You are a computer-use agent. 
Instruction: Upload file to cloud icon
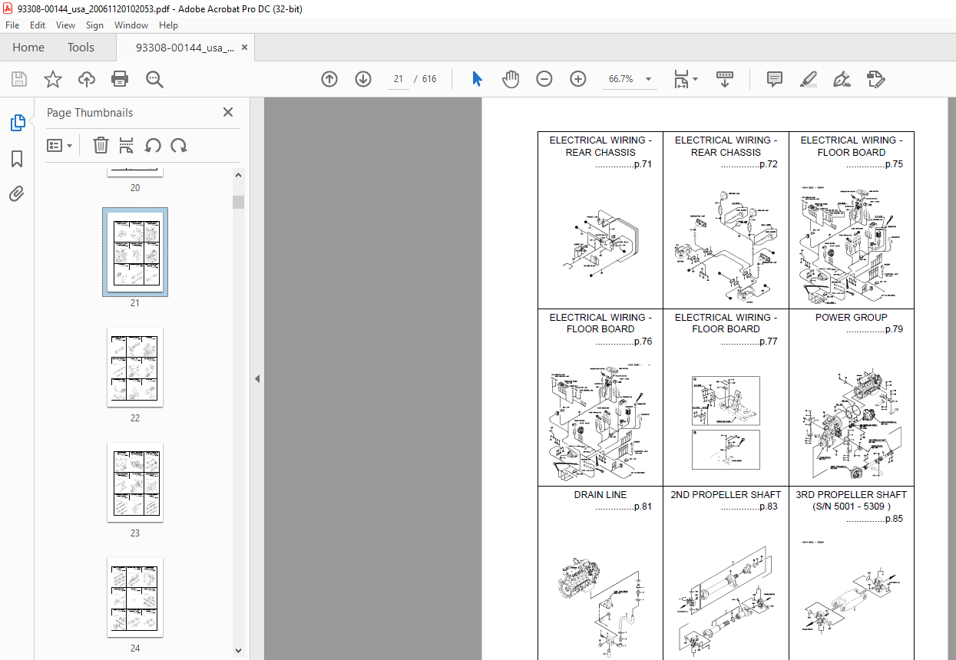click(x=87, y=79)
